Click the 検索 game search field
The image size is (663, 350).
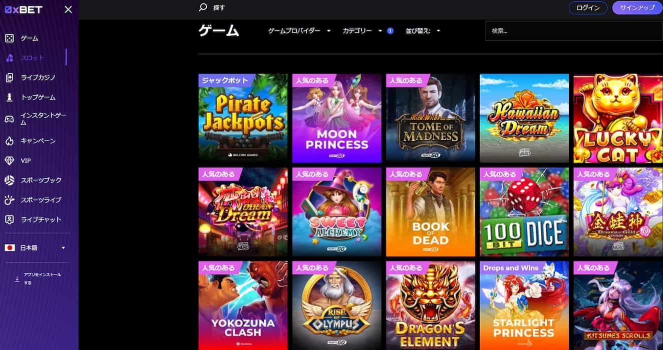[x=573, y=31]
